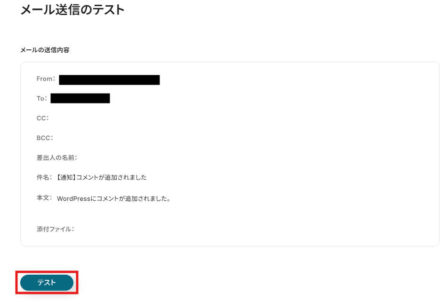
Task: Click the CC: field label
Action: tap(42, 118)
